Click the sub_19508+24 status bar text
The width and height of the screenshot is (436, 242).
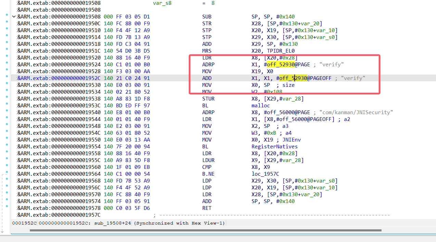pos(113,223)
